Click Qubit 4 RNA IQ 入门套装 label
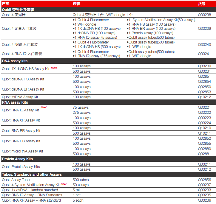 coord(22,54)
